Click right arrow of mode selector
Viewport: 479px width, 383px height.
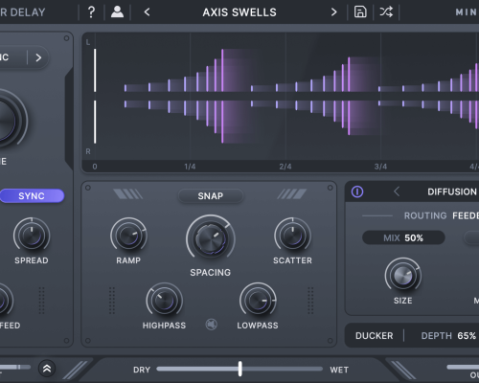click(x=38, y=57)
